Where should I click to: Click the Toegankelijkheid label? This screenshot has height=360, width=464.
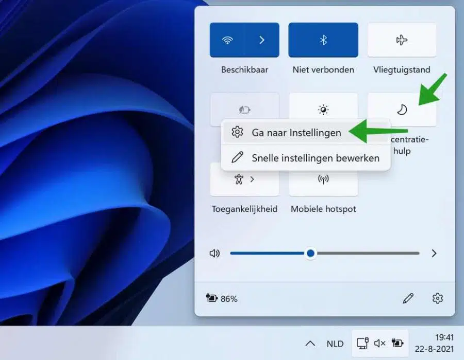(244, 209)
